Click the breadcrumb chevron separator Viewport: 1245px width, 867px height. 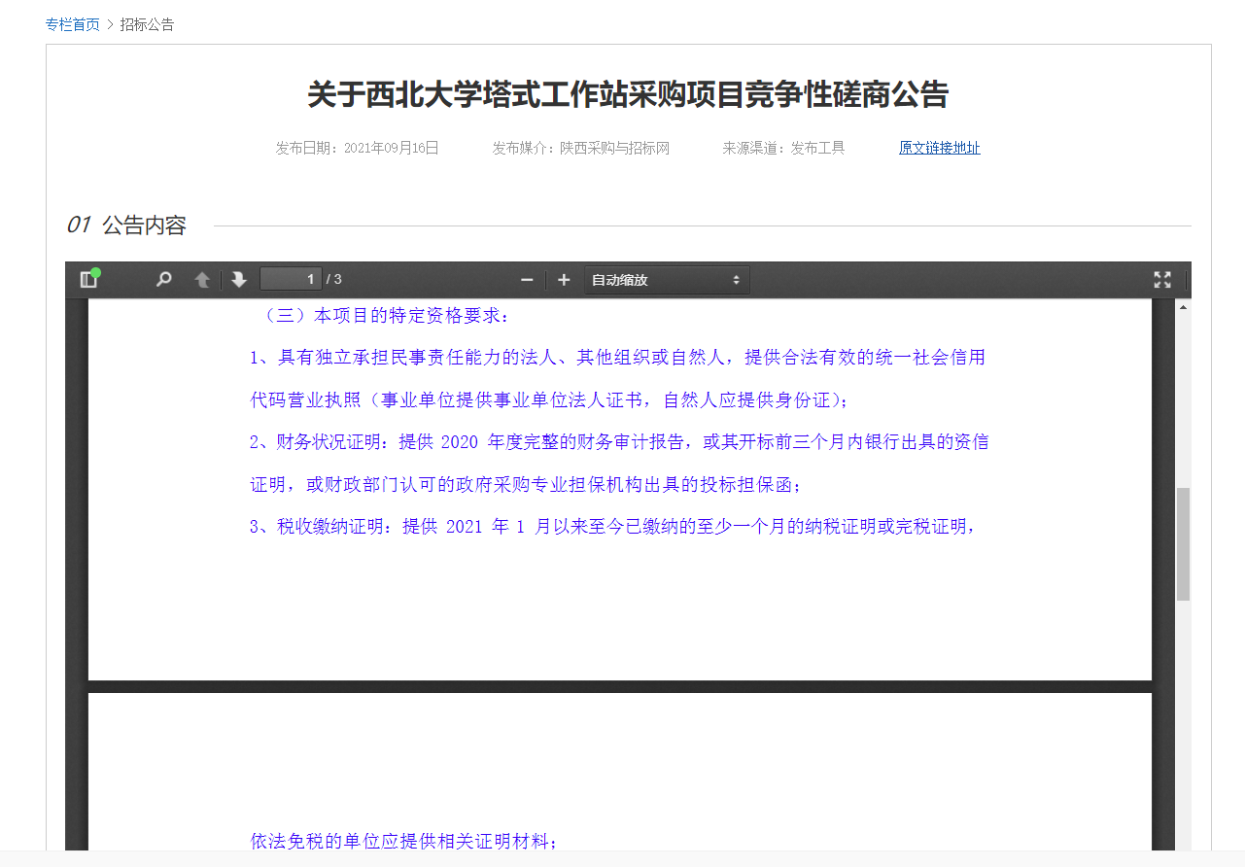(x=110, y=24)
